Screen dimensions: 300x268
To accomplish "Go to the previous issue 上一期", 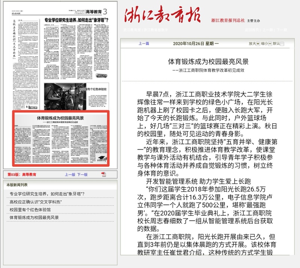I will click(269, 29).
